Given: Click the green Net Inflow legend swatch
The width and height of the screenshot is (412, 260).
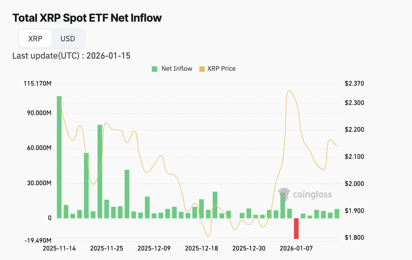Looking at the screenshot, I should 154,69.
